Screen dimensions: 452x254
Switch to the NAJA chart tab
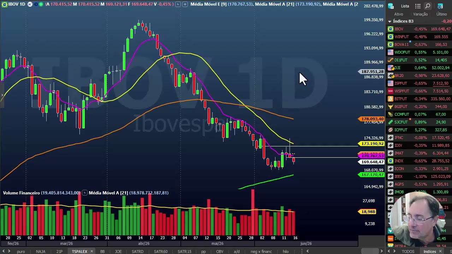click(x=41, y=252)
